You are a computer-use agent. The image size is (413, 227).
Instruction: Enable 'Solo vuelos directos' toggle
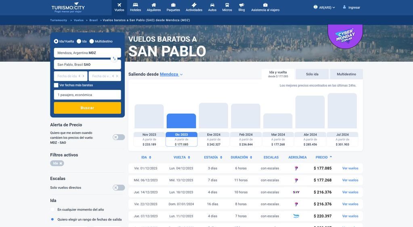tap(118, 187)
